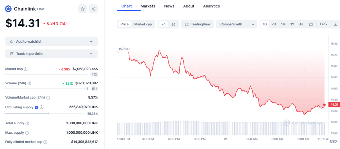Select the 7D time range
Image resolution: width=340 pixels, height=149 pixels.
coord(274,24)
